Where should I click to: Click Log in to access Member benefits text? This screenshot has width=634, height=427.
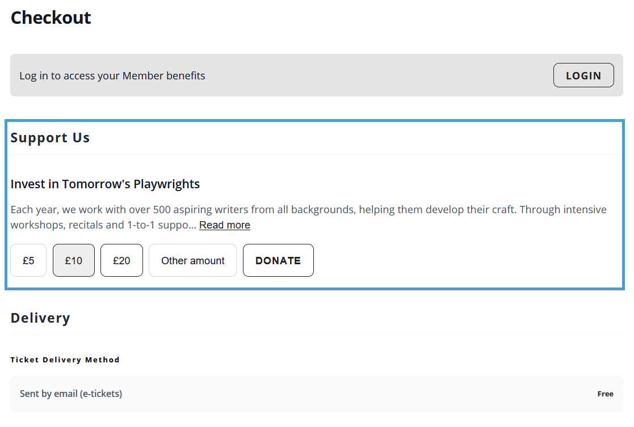[x=112, y=76]
